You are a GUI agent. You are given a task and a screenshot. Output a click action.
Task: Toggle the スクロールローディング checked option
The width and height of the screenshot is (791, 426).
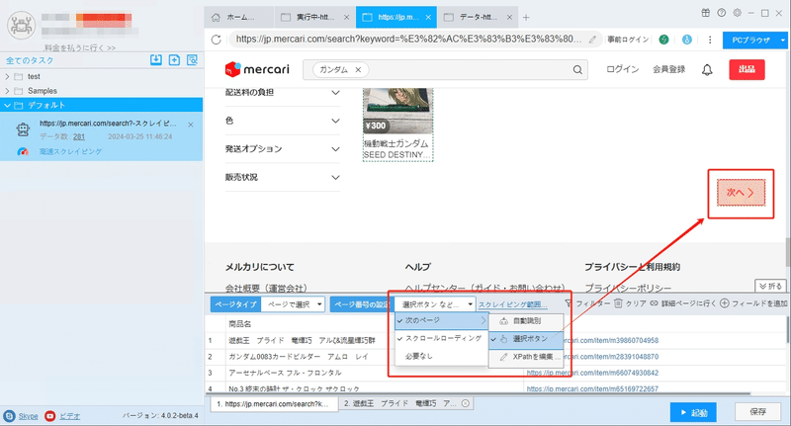pyautogui.click(x=441, y=338)
